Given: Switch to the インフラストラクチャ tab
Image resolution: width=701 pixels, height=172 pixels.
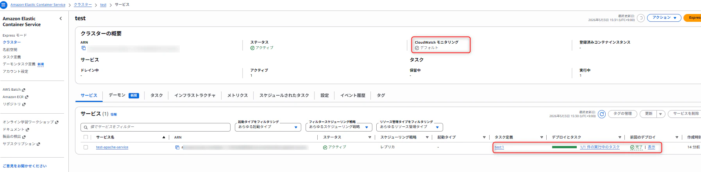Looking at the screenshot, I should tap(195, 95).
